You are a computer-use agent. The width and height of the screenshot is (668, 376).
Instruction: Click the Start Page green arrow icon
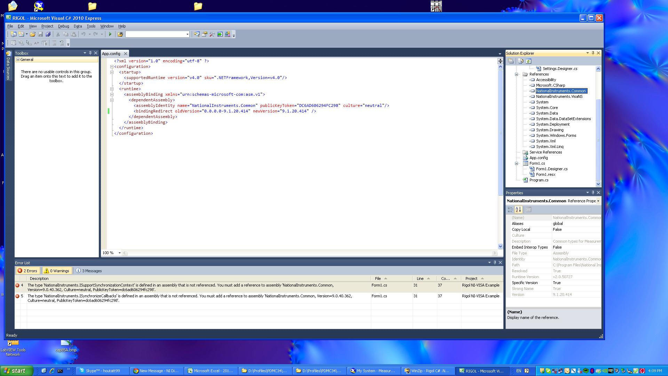[220, 34]
